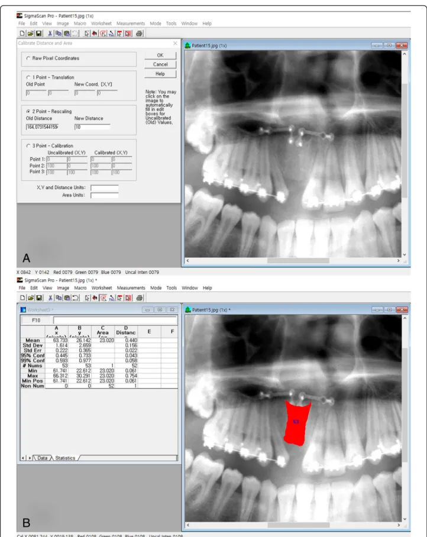
Task: Click Save disk icon in lower SigmaScan toolbar
Action: pyautogui.click(x=38, y=297)
